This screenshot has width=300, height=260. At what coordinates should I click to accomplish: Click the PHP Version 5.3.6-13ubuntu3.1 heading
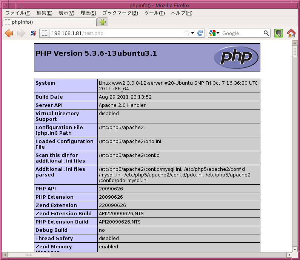(96, 53)
